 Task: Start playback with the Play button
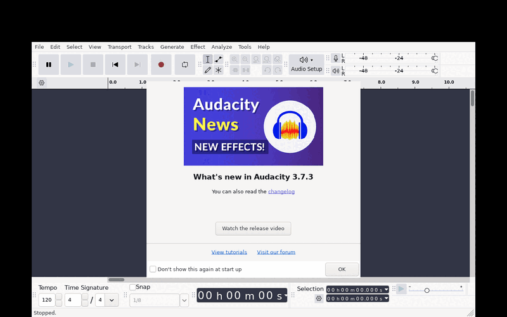71,65
